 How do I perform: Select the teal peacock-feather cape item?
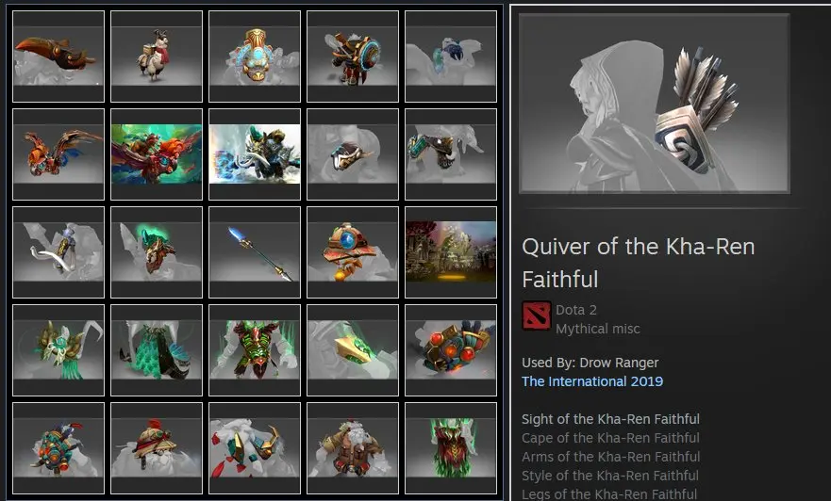click(x=157, y=350)
